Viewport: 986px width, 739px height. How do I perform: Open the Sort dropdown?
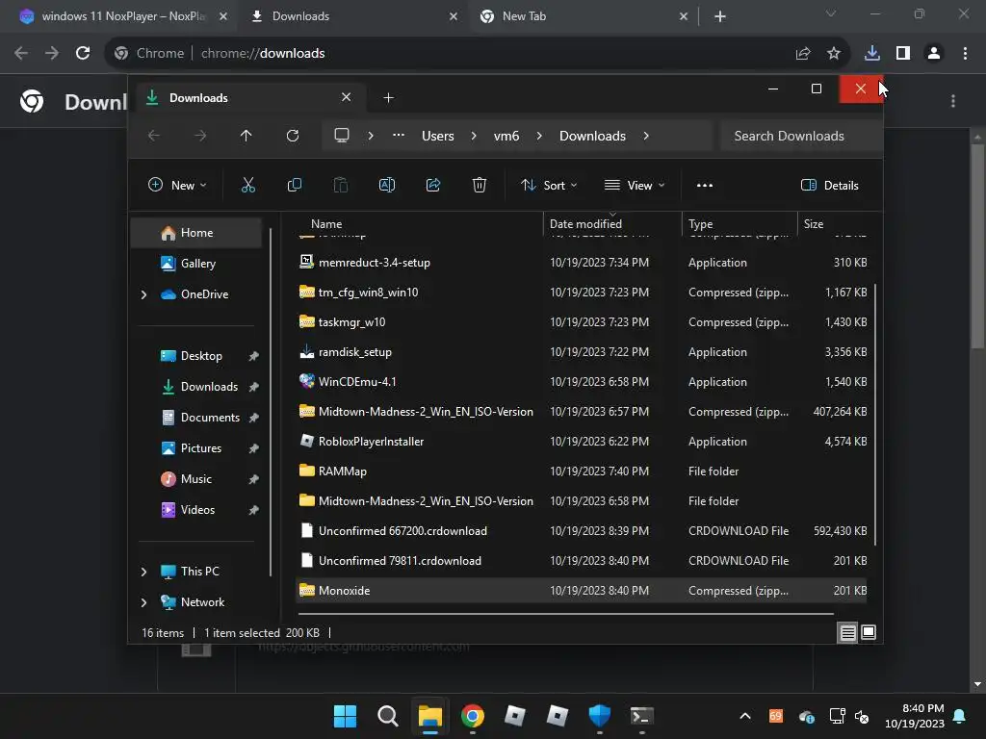(548, 185)
